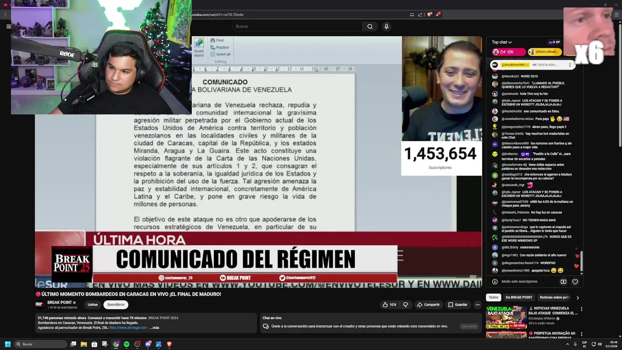Screen dimensions: 622x350
Task: Click the Unirse membership button
Action: coord(92,305)
